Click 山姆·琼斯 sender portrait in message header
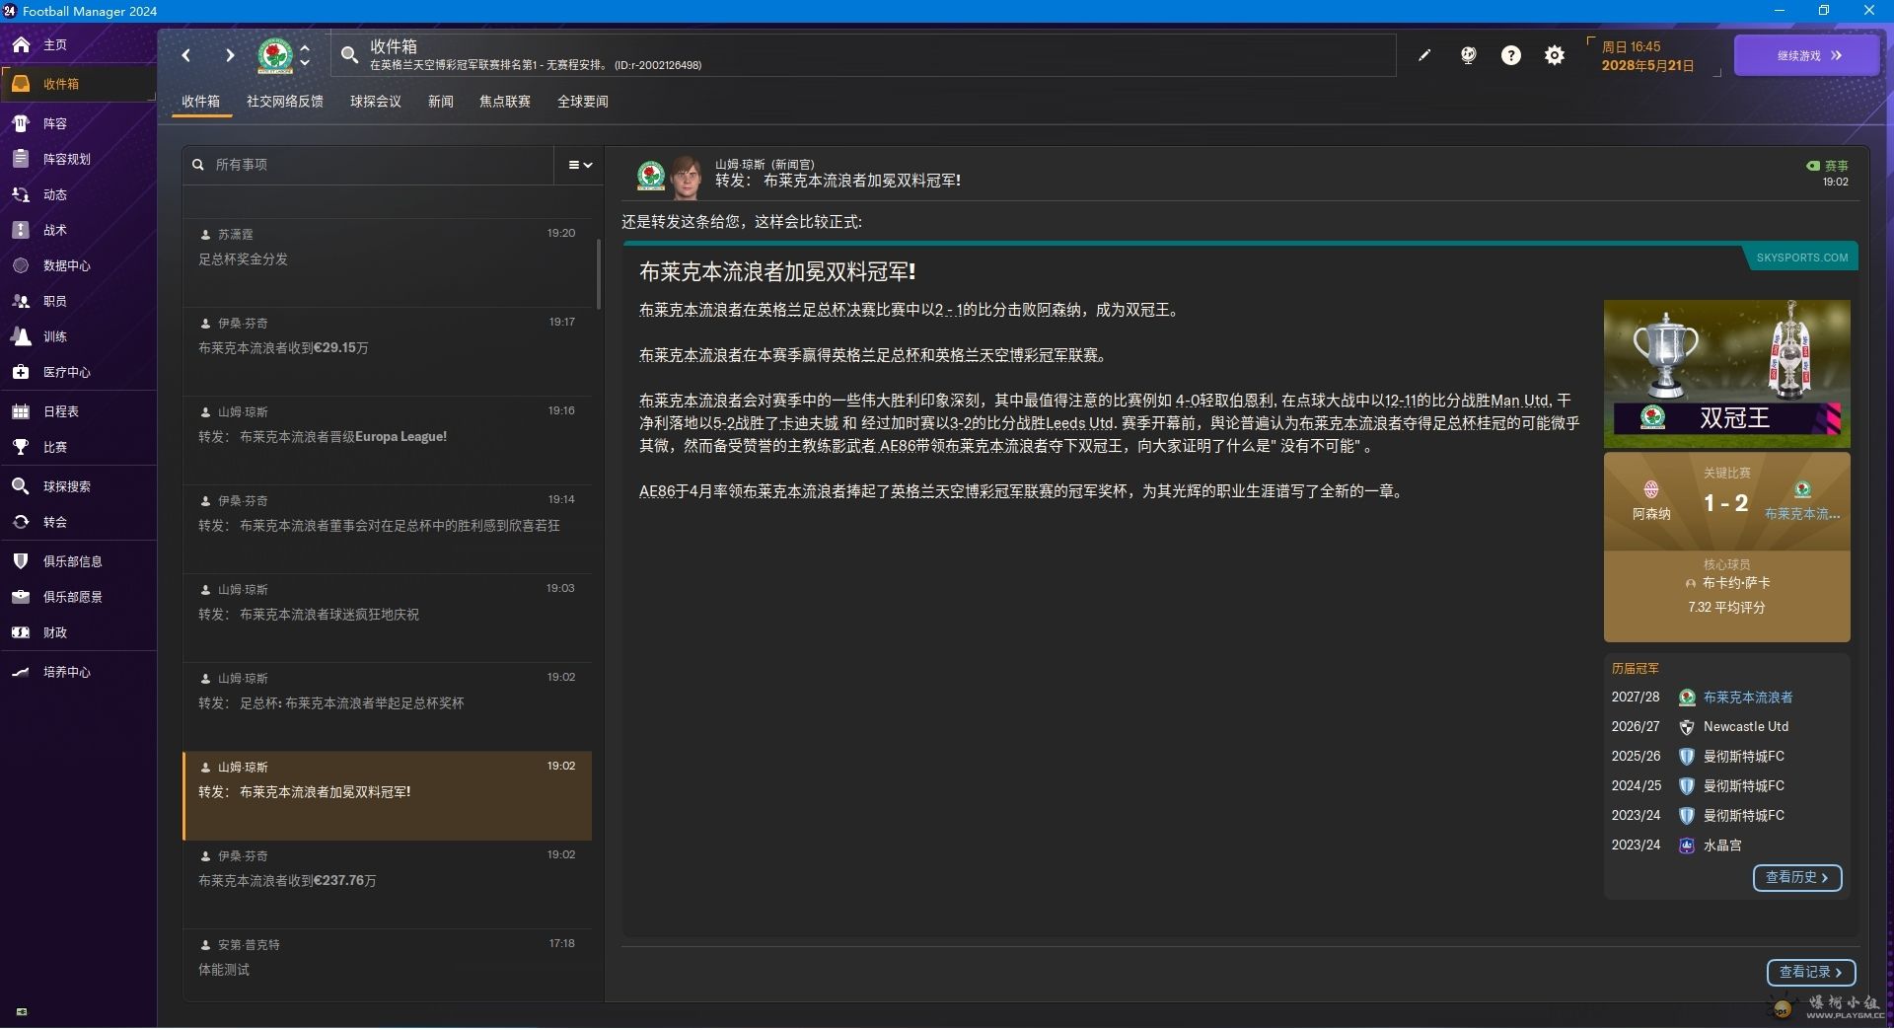The width and height of the screenshot is (1894, 1030). click(686, 177)
